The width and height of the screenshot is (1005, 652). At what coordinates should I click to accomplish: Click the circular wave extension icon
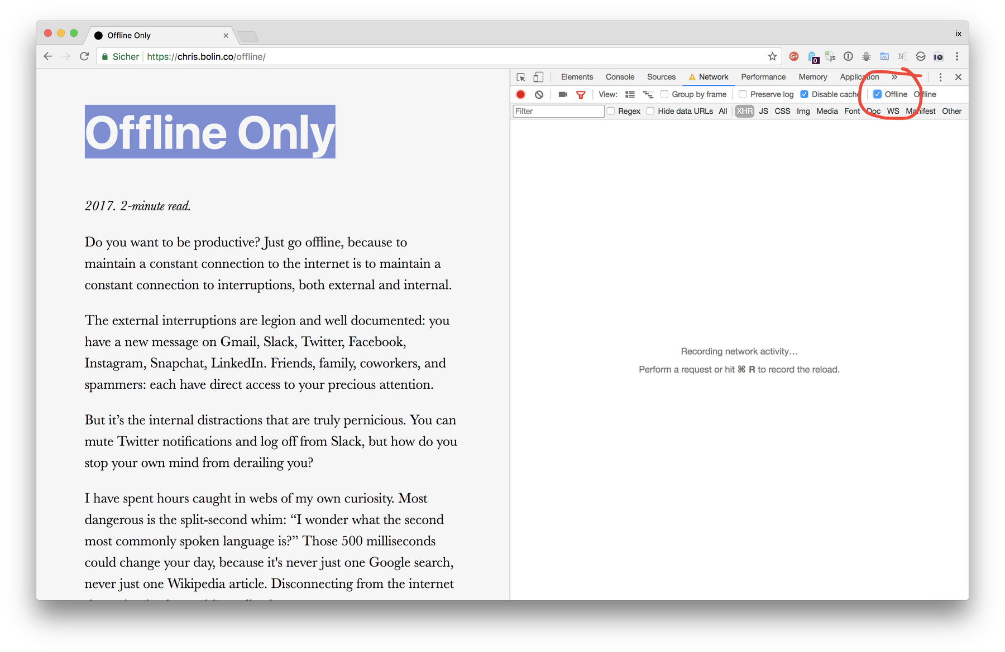click(921, 56)
